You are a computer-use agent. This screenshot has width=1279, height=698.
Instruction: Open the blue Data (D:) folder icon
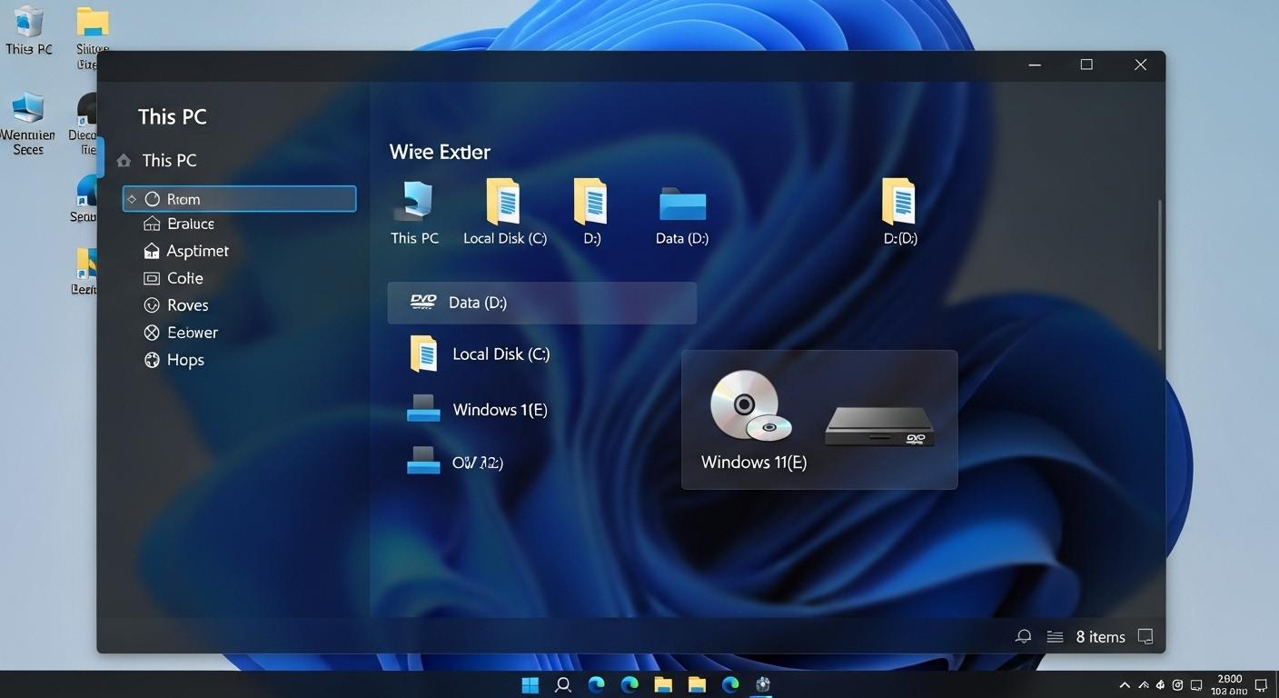click(x=682, y=204)
